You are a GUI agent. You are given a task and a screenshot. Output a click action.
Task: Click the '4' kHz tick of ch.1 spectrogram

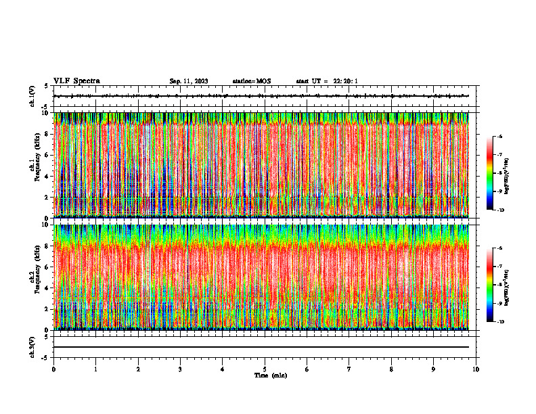coord(47,177)
